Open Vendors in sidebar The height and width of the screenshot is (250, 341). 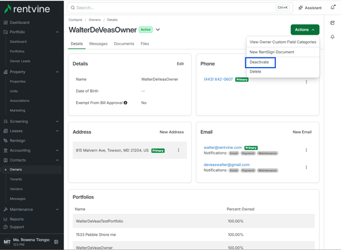coord(16,189)
